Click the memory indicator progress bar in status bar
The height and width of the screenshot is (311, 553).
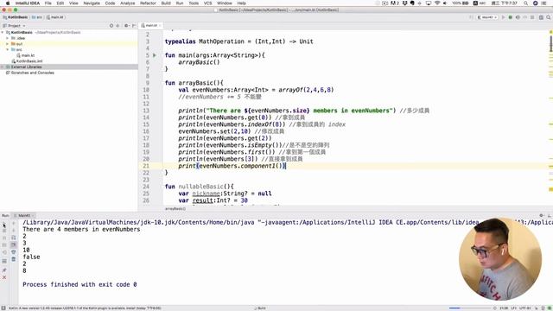point(470,308)
